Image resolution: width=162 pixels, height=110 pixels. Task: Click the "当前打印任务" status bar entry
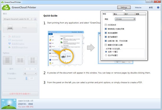pos(26,101)
